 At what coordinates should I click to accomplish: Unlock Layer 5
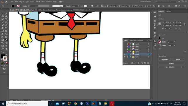(127, 52)
